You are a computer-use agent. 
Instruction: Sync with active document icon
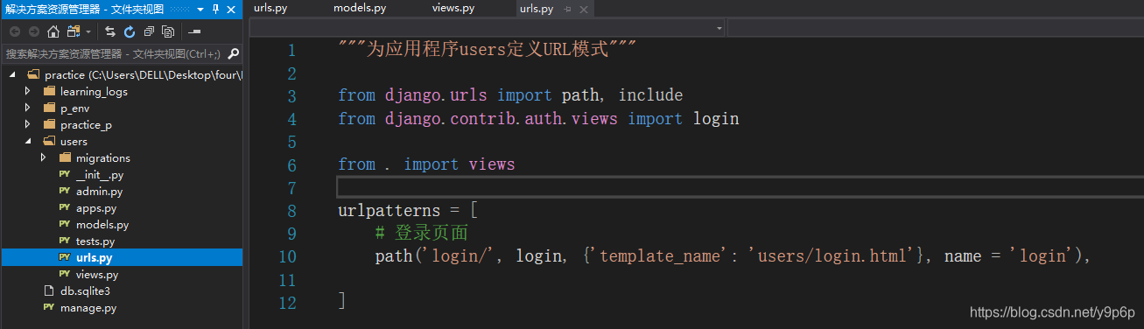[110, 31]
